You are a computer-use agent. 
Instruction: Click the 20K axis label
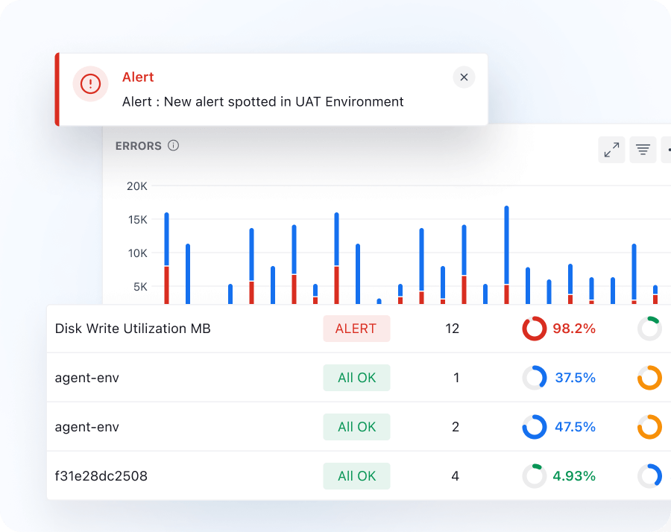click(x=137, y=186)
